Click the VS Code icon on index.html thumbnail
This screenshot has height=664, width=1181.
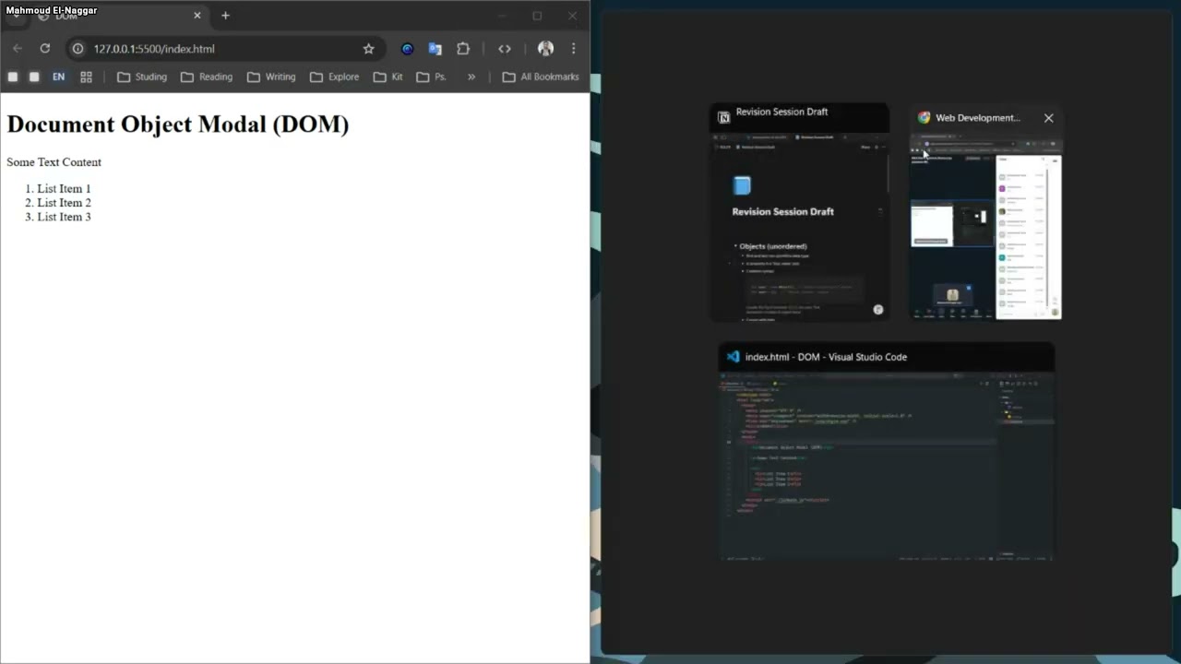click(733, 357)
